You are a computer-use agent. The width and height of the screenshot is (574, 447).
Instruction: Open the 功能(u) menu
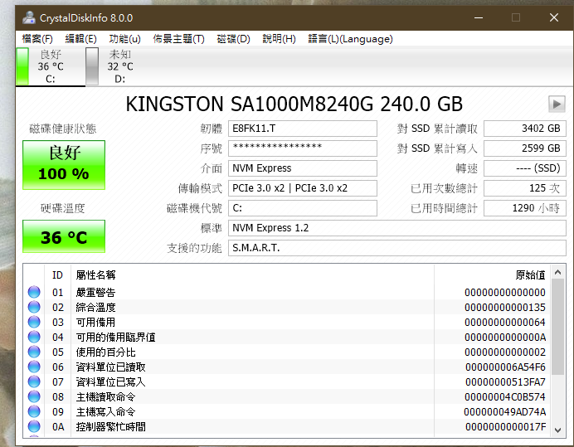click(124, 38)
